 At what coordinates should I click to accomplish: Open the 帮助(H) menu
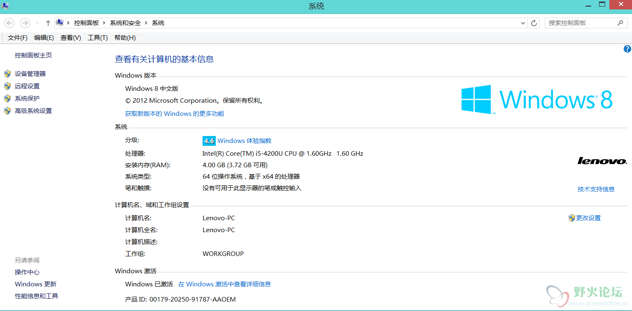[x=125, y=38]
